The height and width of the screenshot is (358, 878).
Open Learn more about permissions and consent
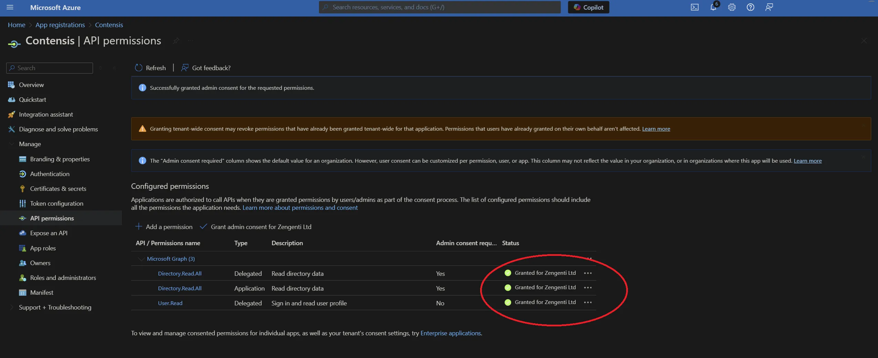[300, 207]
